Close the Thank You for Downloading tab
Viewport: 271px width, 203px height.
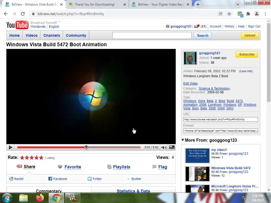coord(125,4)
